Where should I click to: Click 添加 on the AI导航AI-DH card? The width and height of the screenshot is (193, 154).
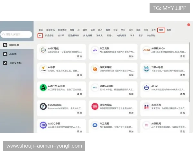(x=183, y=56)
